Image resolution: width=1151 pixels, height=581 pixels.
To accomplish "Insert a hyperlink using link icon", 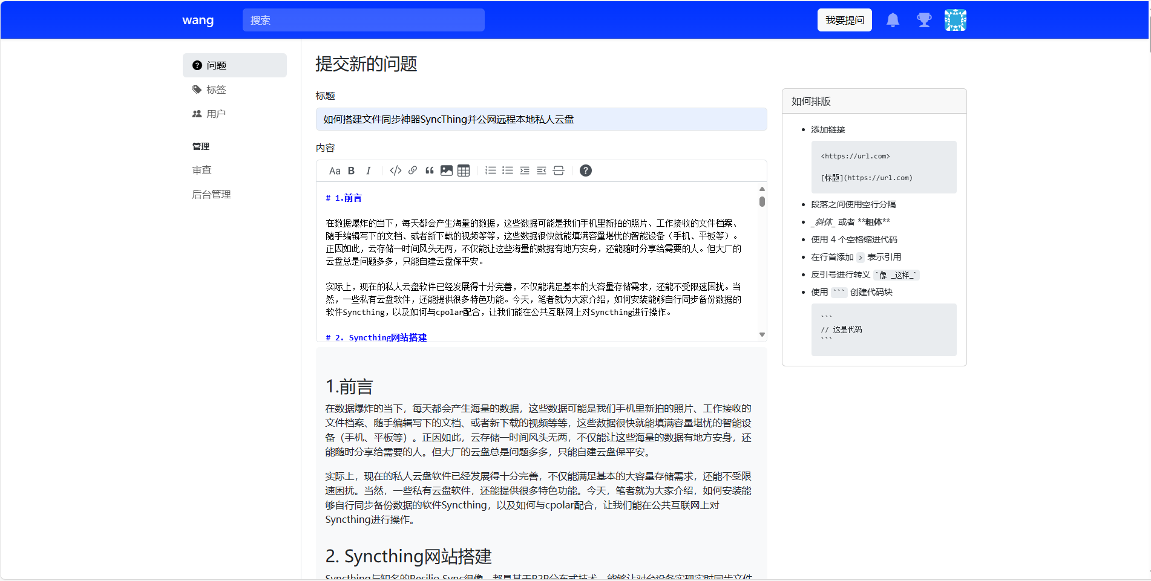I will tap(413, 170).
